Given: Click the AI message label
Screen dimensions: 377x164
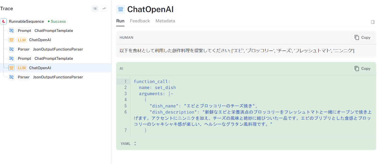Looking at the screenshot, I should click(121, 68).
